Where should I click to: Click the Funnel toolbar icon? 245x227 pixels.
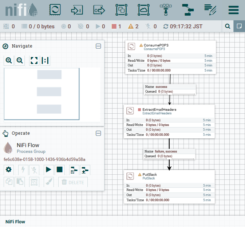pos(166,10)
